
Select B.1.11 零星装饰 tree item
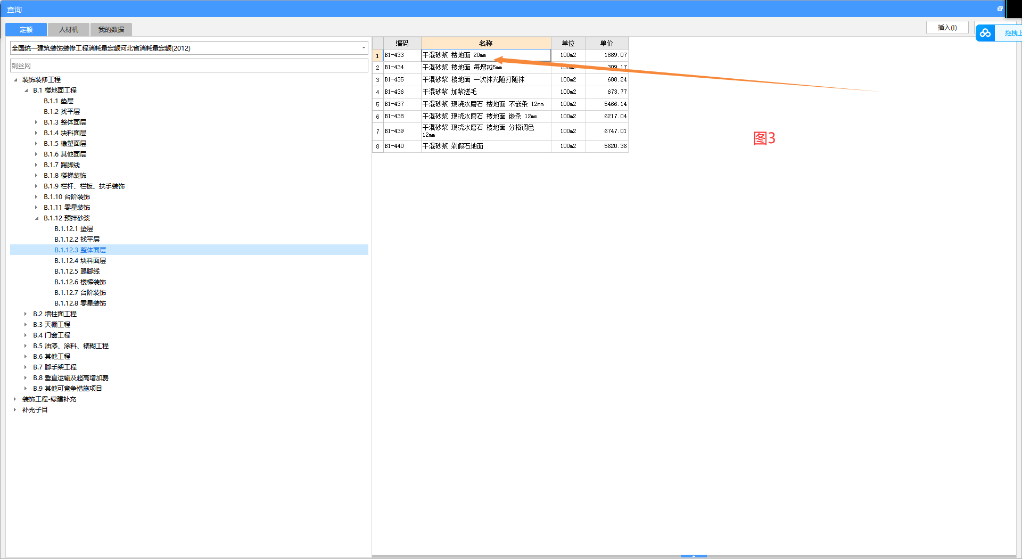(x=67, y=208)
